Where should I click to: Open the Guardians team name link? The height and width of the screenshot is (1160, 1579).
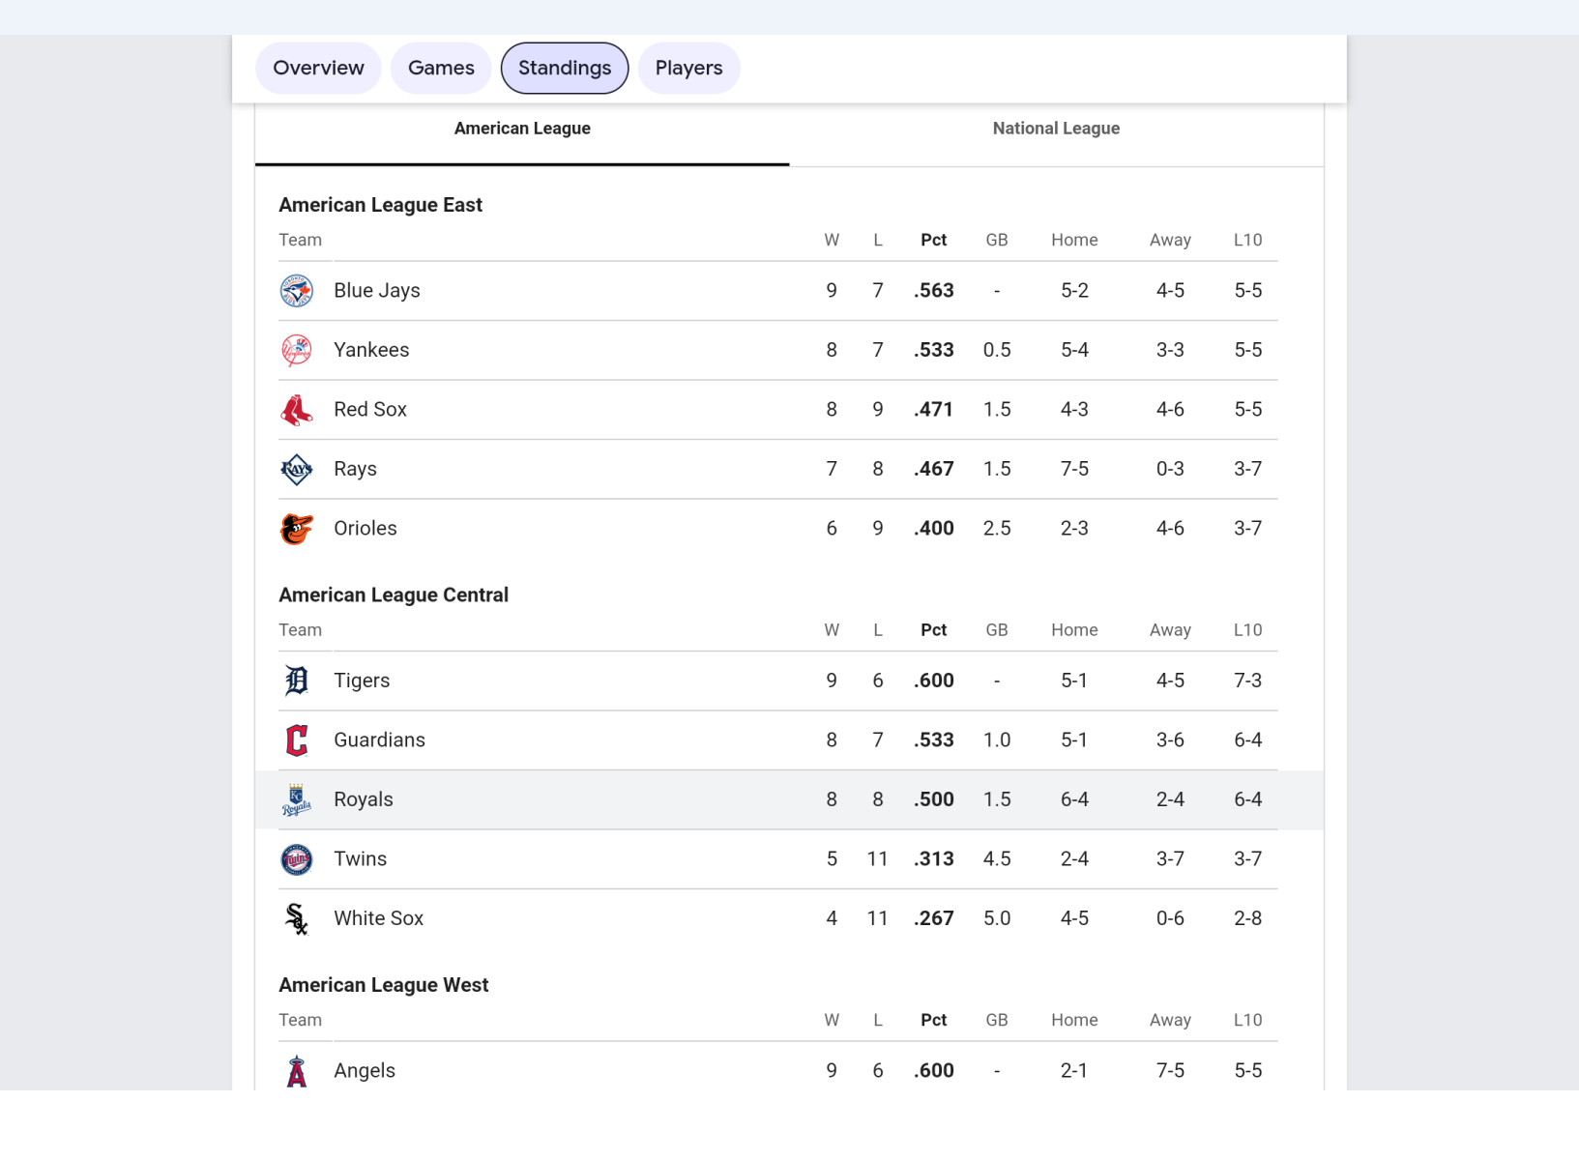tap(379, 739)
